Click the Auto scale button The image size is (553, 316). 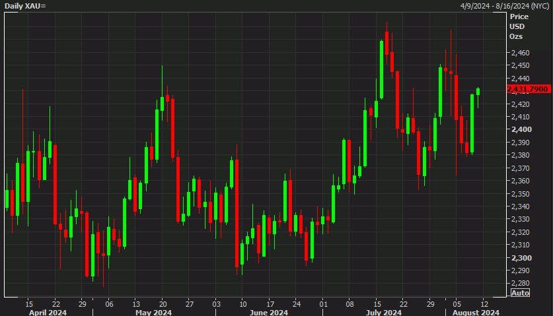[520, 293]
